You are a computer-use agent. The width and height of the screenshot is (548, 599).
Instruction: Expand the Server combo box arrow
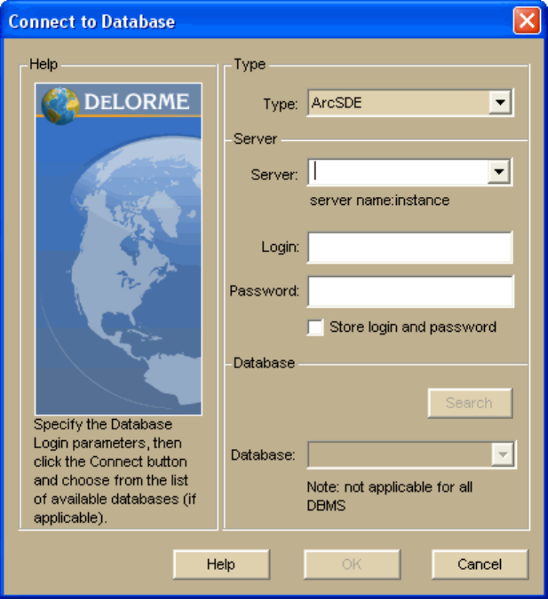498,171
